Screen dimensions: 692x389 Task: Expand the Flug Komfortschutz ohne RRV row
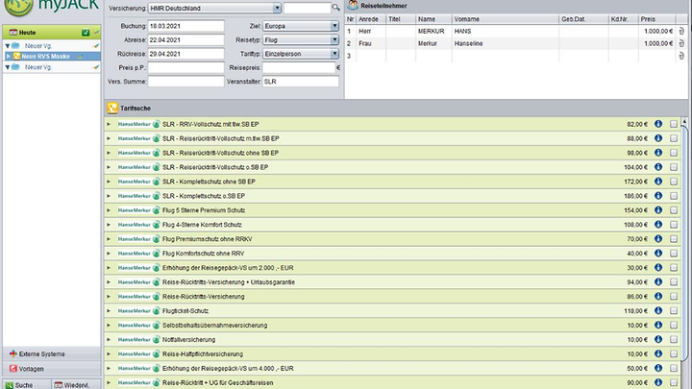coord(109,254)
